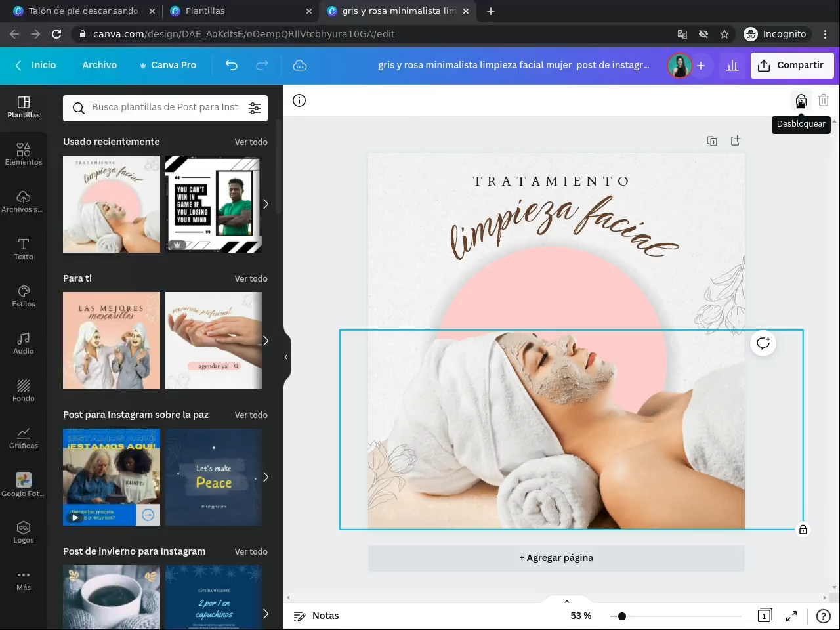Click the 53 % zoom percentage
This screenshot has width=840, height=630.
coord(581,616)
